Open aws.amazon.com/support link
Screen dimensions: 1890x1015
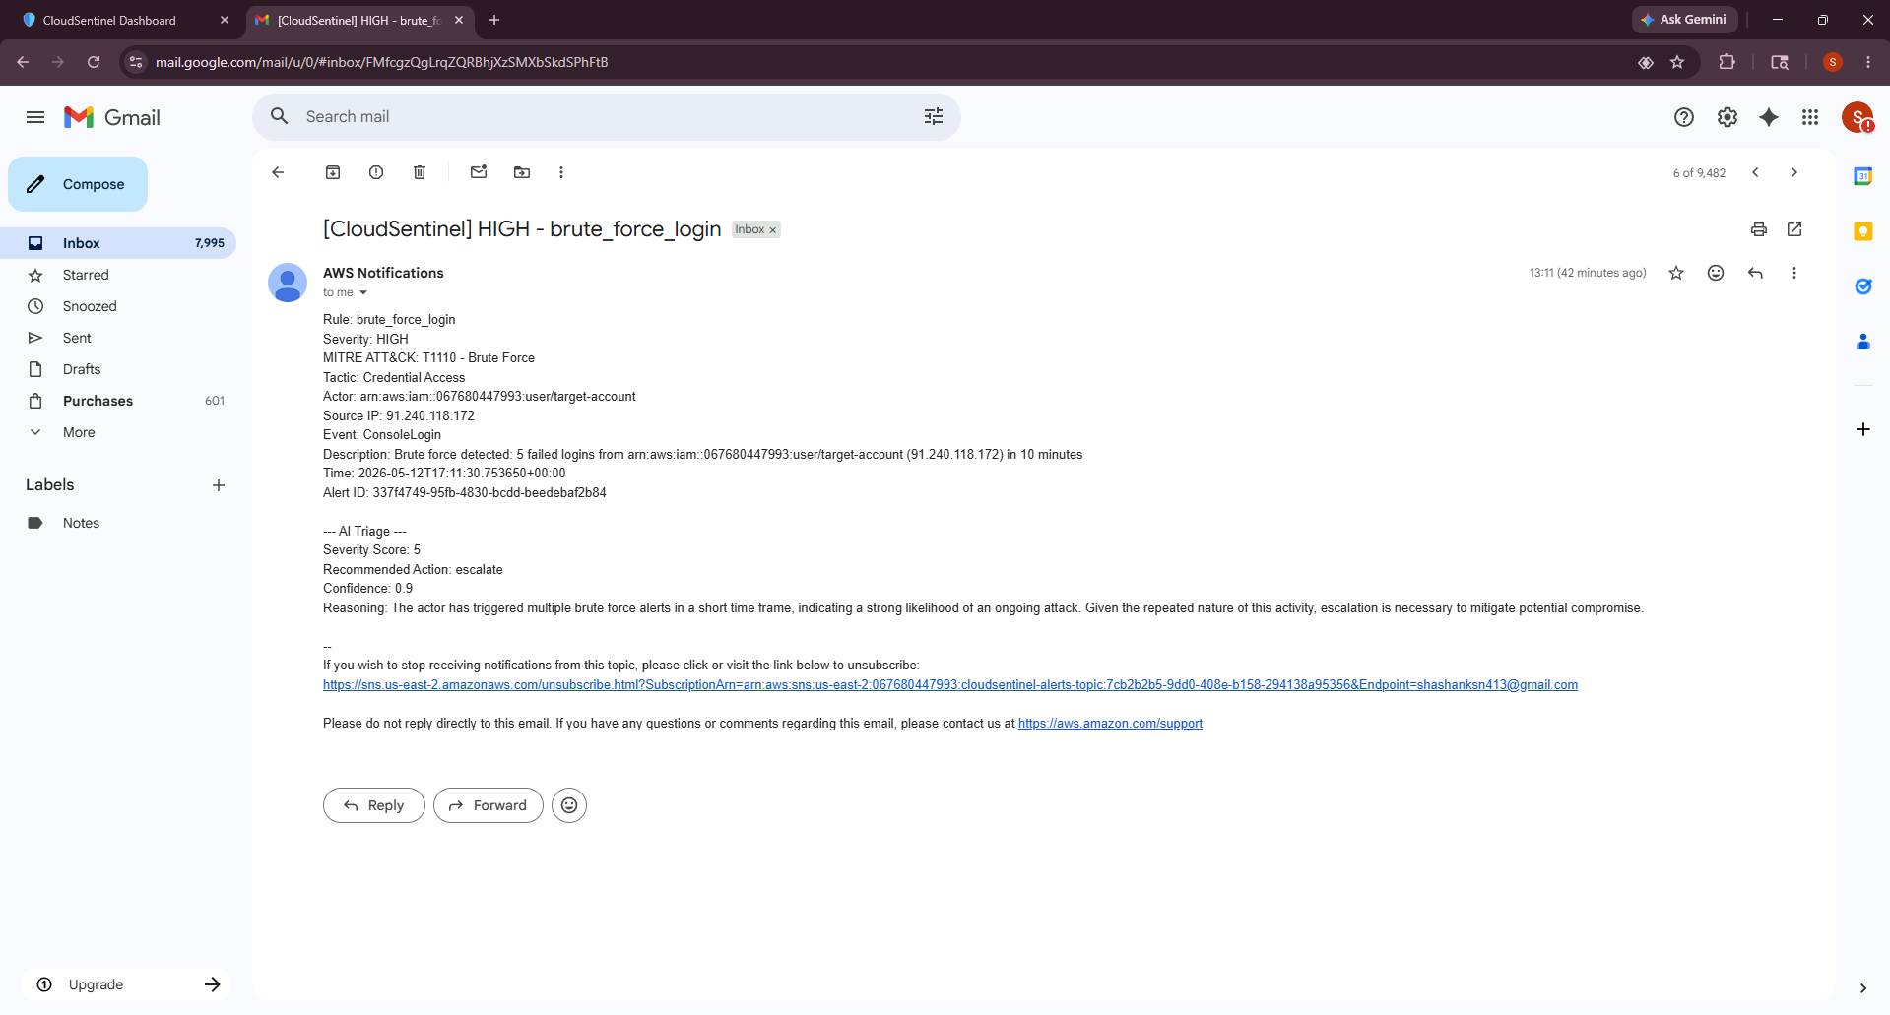click(x=1110, y=724)
